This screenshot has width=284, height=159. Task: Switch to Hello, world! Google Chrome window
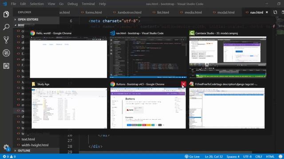click(x=68, y=57)
